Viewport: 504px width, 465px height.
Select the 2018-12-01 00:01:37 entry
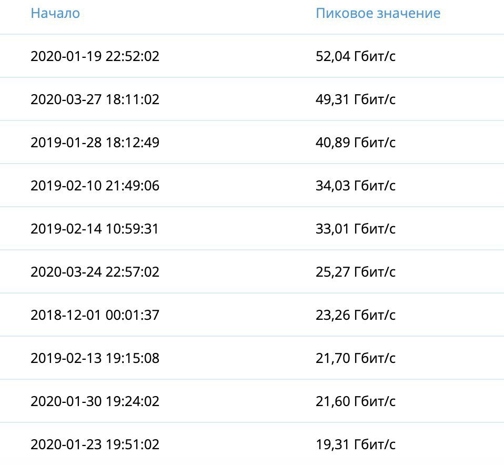pos(95,315)
